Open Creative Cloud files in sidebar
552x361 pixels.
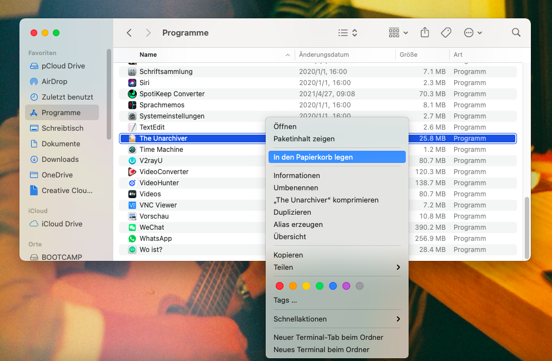pyautogui.click(x=62, y=190)
